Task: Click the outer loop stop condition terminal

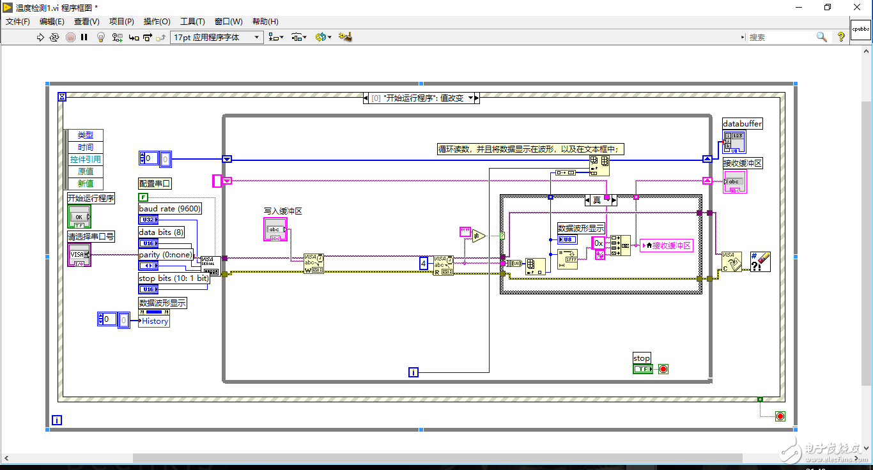Action: click(779, 416)
